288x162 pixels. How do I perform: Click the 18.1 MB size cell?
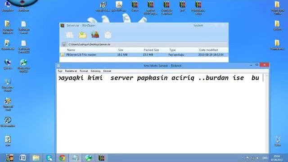122,55
